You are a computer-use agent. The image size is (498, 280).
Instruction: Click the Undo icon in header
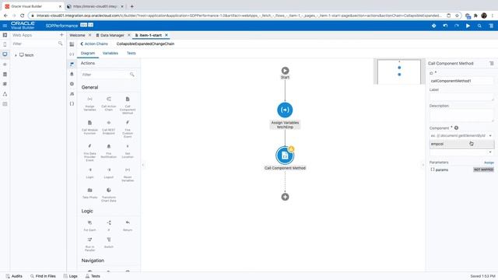coord(445,26)
